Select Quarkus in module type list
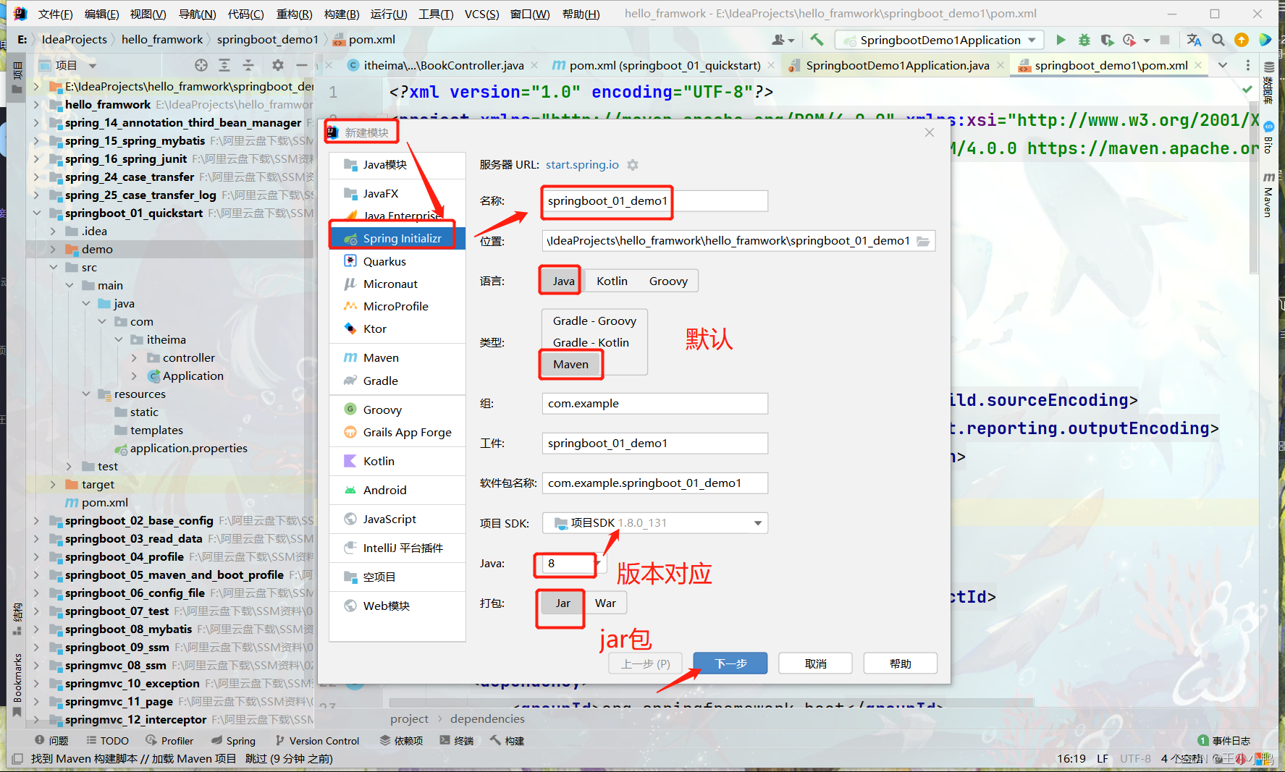This screenshot has width=1285, height=772. click(x=397, y=261)
